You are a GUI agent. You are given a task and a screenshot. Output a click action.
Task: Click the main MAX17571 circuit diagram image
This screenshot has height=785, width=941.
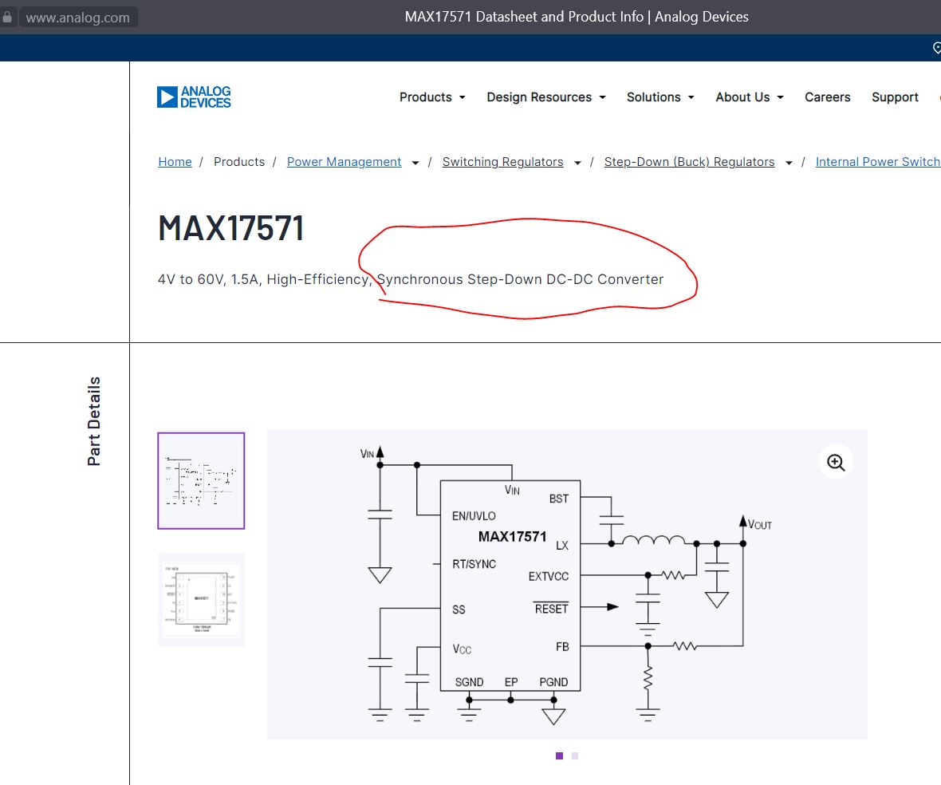coord(567,585)
